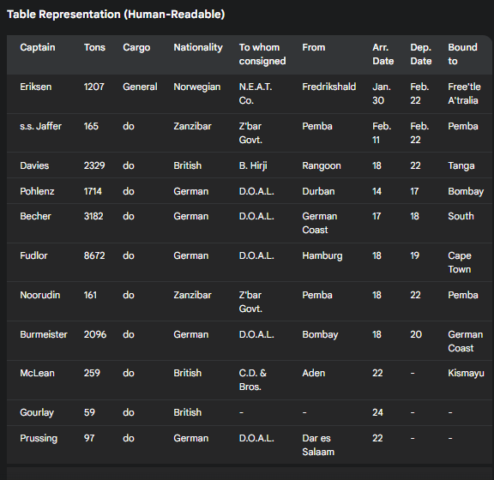
Task: Click tonnage value '161'
Action: click(90, 295)
